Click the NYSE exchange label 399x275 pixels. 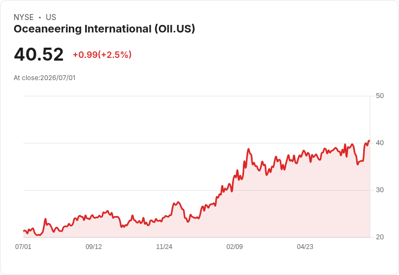tap(24, 17)
